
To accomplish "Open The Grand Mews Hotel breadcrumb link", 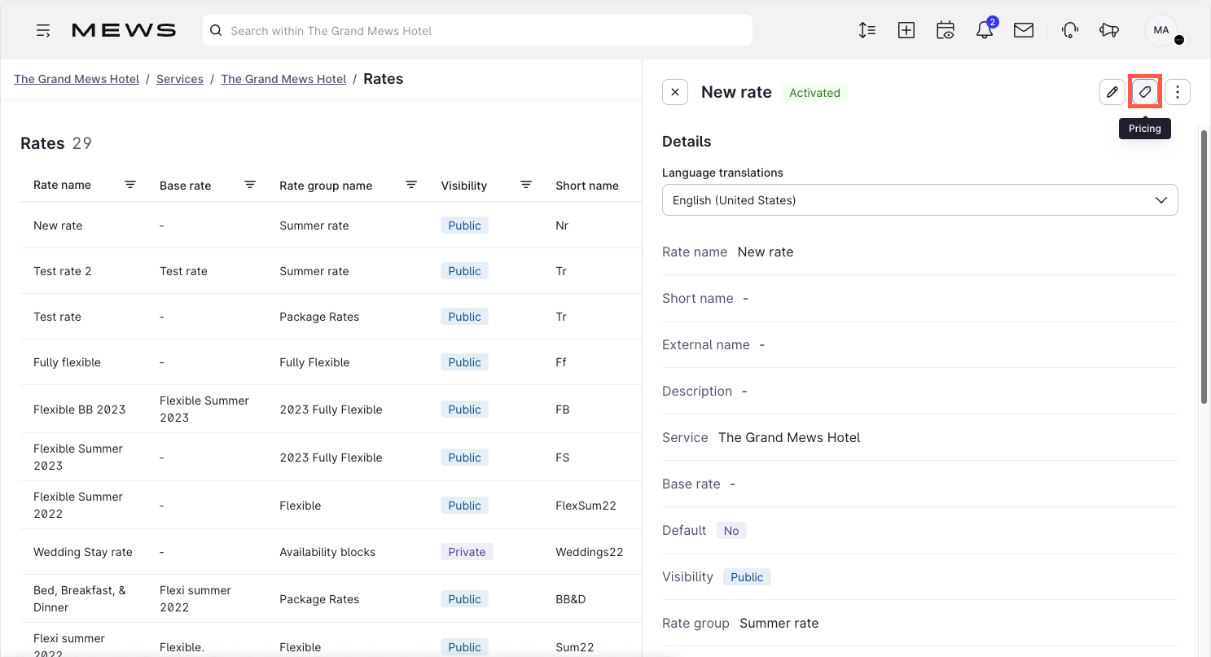I will [x=76, y=78].
